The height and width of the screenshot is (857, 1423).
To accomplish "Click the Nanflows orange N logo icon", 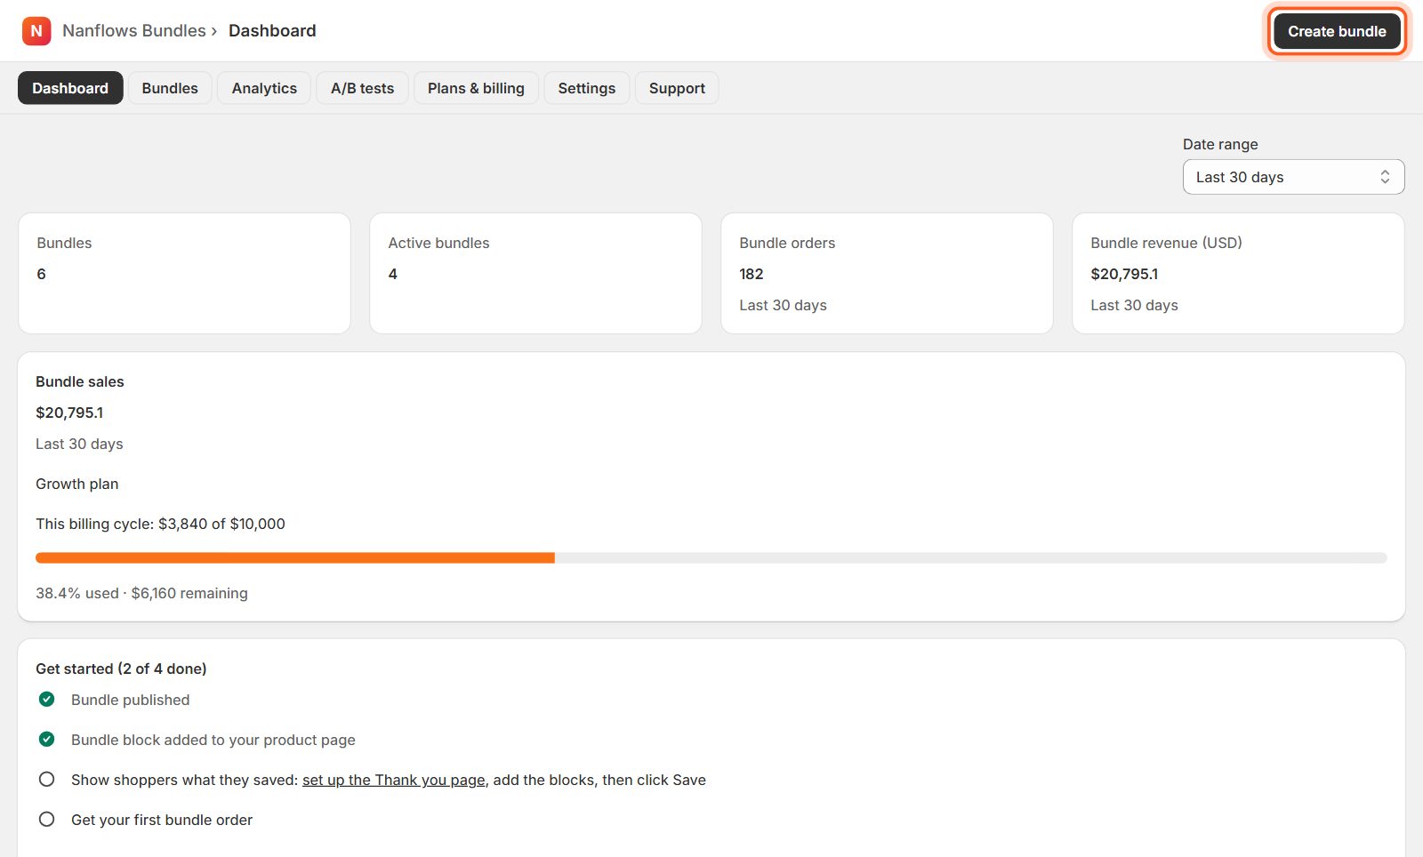I will 36,31.
